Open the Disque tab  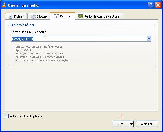(39, 16)
